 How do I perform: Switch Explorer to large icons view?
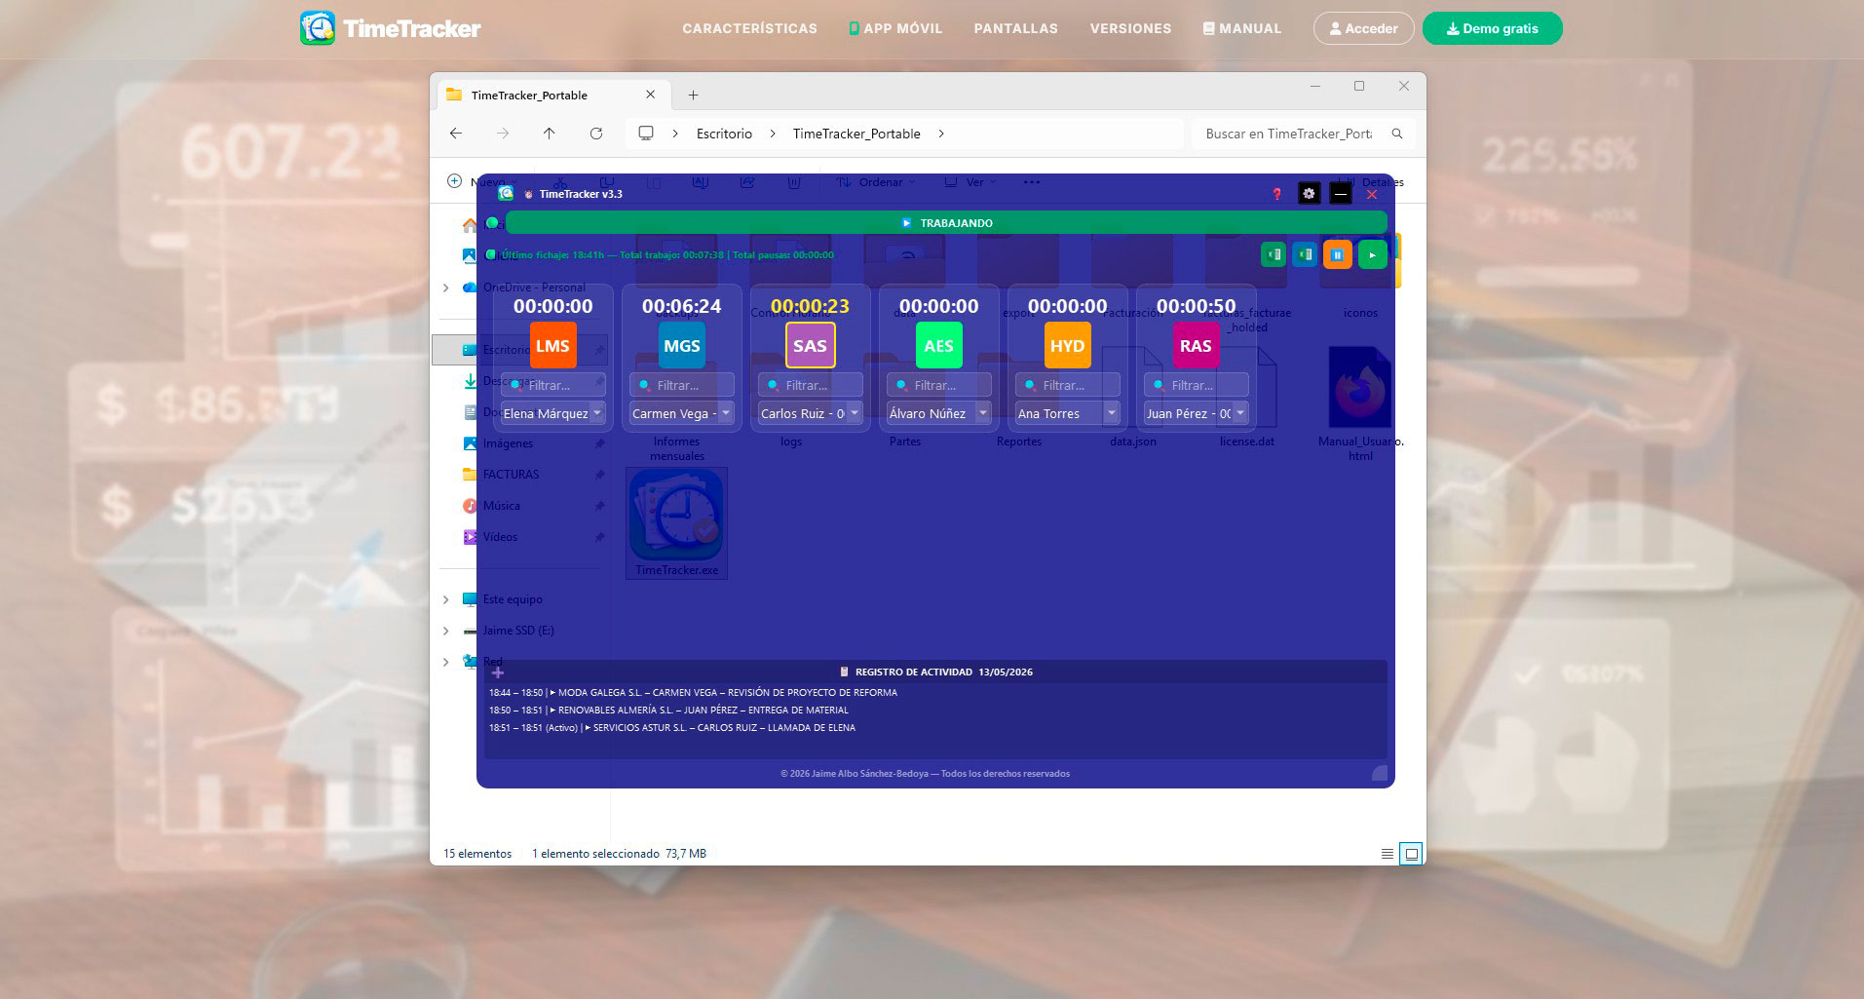pos(1411,854)
